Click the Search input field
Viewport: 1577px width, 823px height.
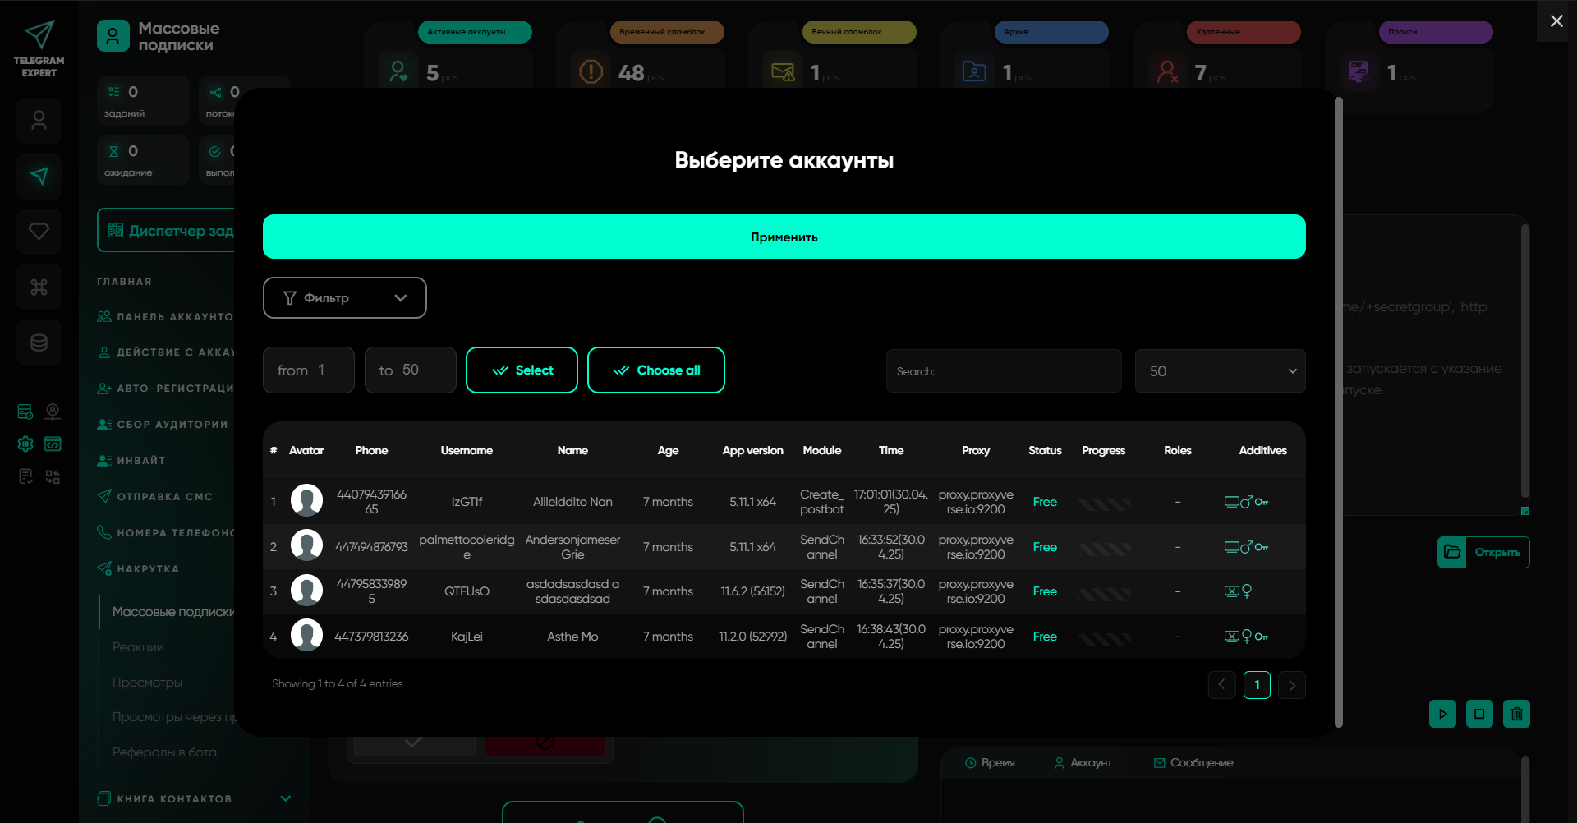[1003, 371]
